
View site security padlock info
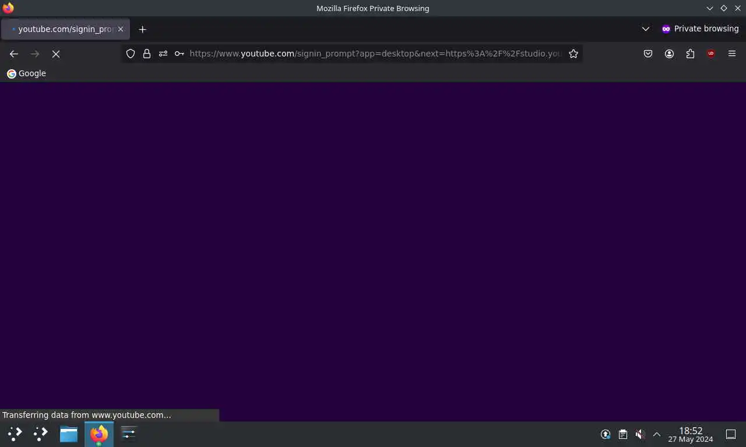tap(147, 54)
